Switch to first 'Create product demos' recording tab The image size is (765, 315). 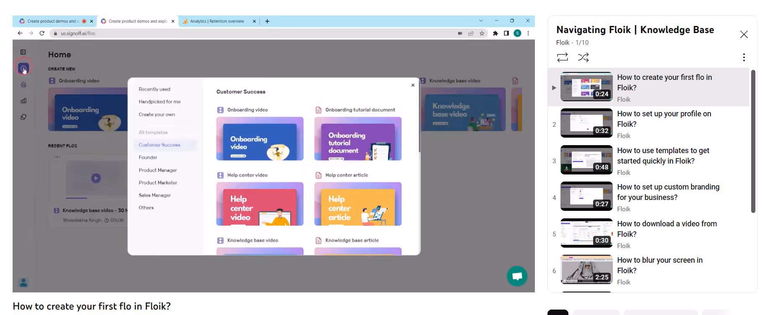point(52,21)
